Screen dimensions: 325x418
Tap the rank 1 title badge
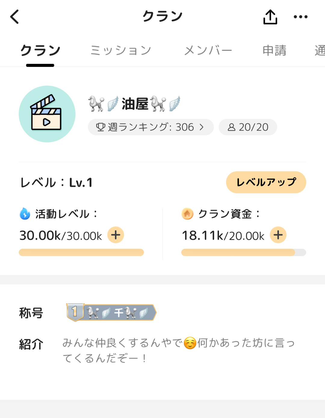111,312
